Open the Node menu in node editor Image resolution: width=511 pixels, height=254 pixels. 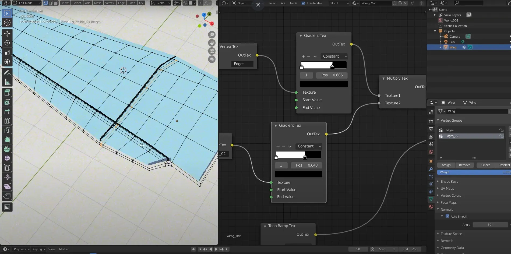coord(294,3)
